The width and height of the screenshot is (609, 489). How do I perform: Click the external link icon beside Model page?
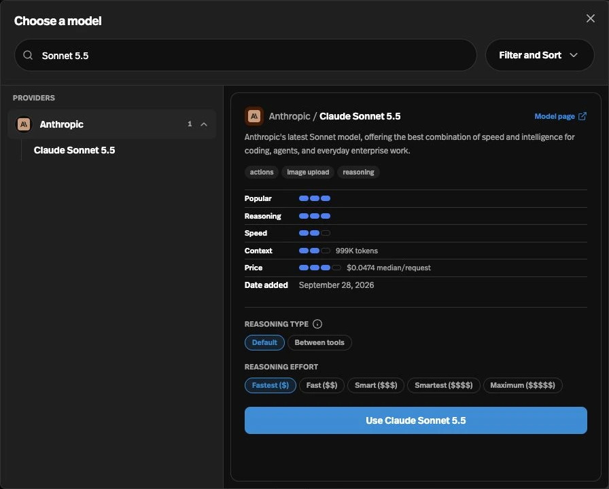click(582, 116)
